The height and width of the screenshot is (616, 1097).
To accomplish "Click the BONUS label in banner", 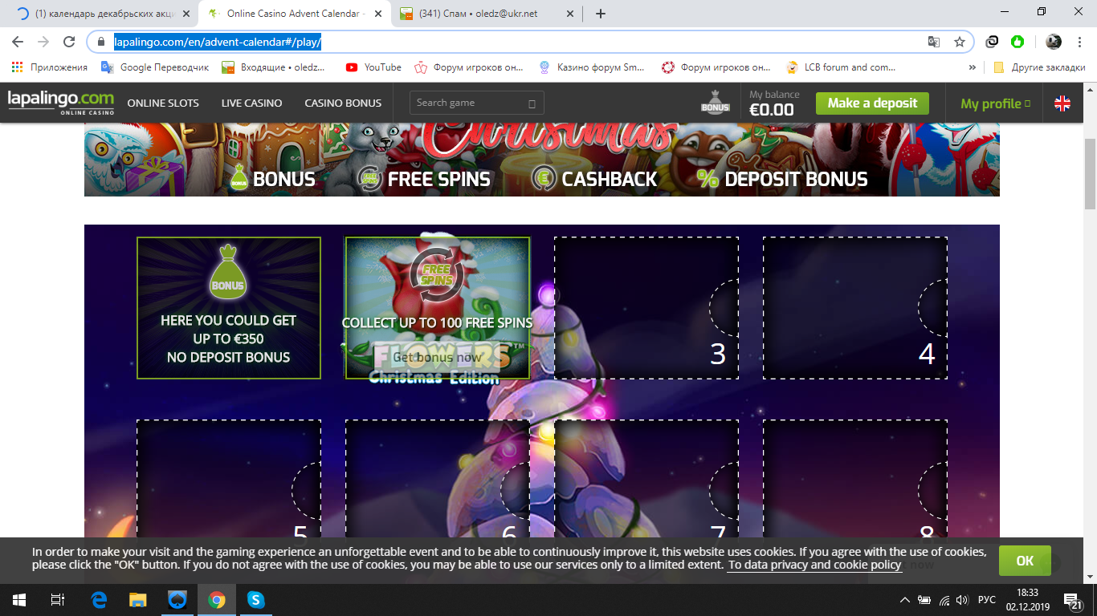I will click(284, 179).
